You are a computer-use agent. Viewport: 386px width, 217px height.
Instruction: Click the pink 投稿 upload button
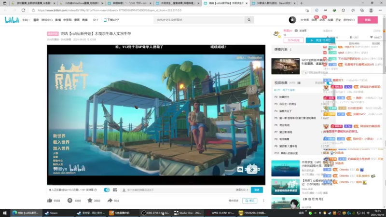tap(368, 20)
